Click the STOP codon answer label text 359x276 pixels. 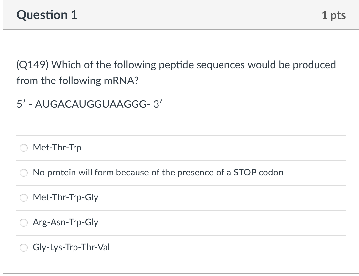click(158, 172)
